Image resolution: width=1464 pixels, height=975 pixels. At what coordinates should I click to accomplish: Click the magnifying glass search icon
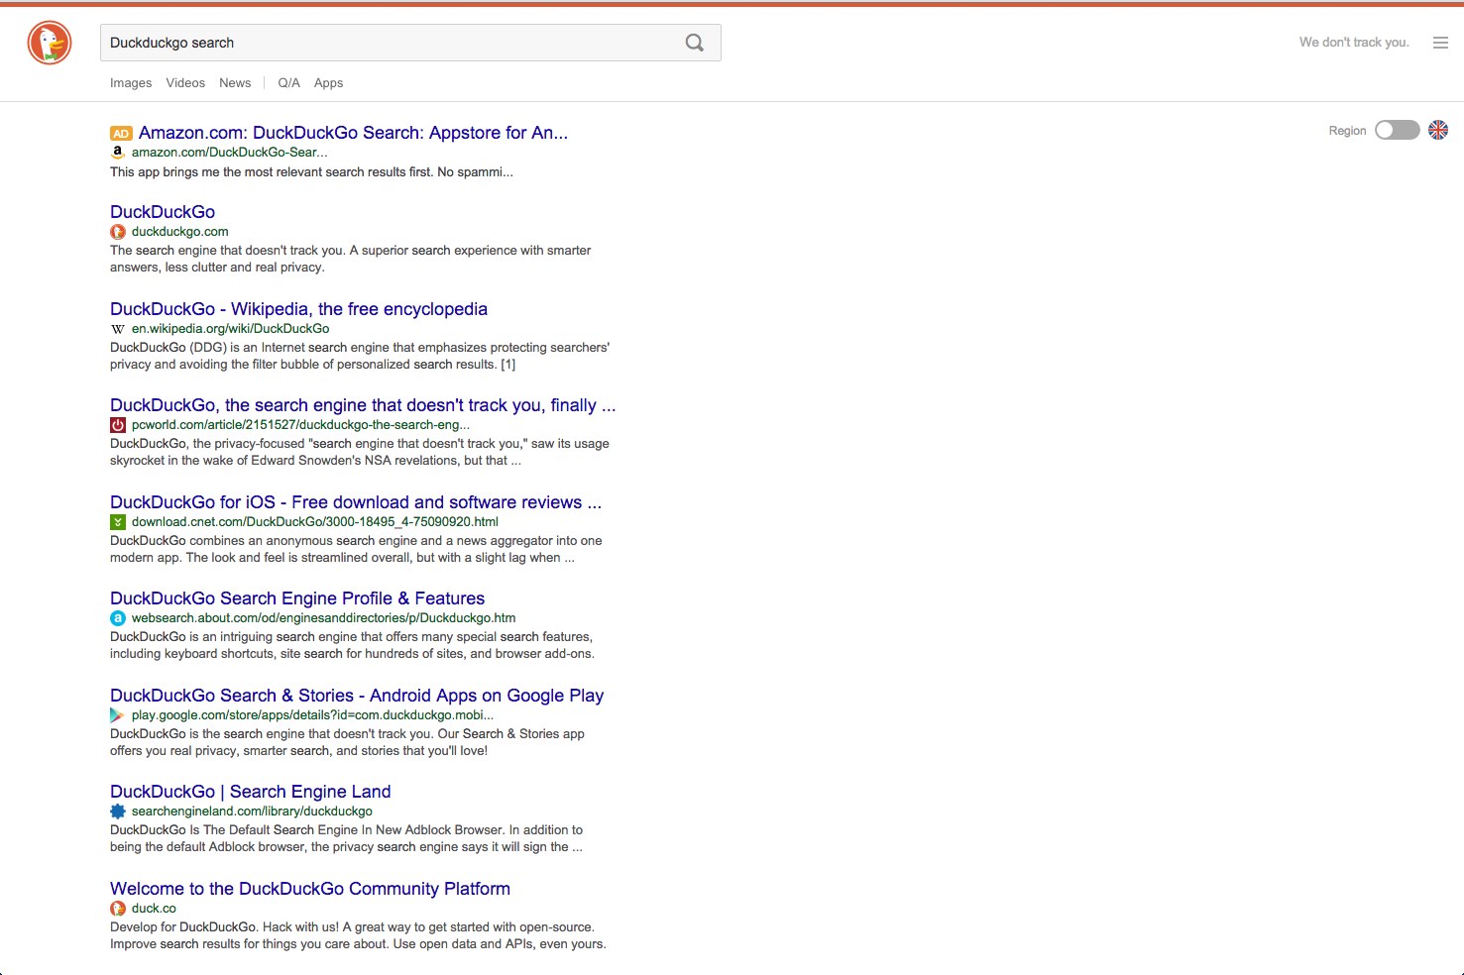695,43
